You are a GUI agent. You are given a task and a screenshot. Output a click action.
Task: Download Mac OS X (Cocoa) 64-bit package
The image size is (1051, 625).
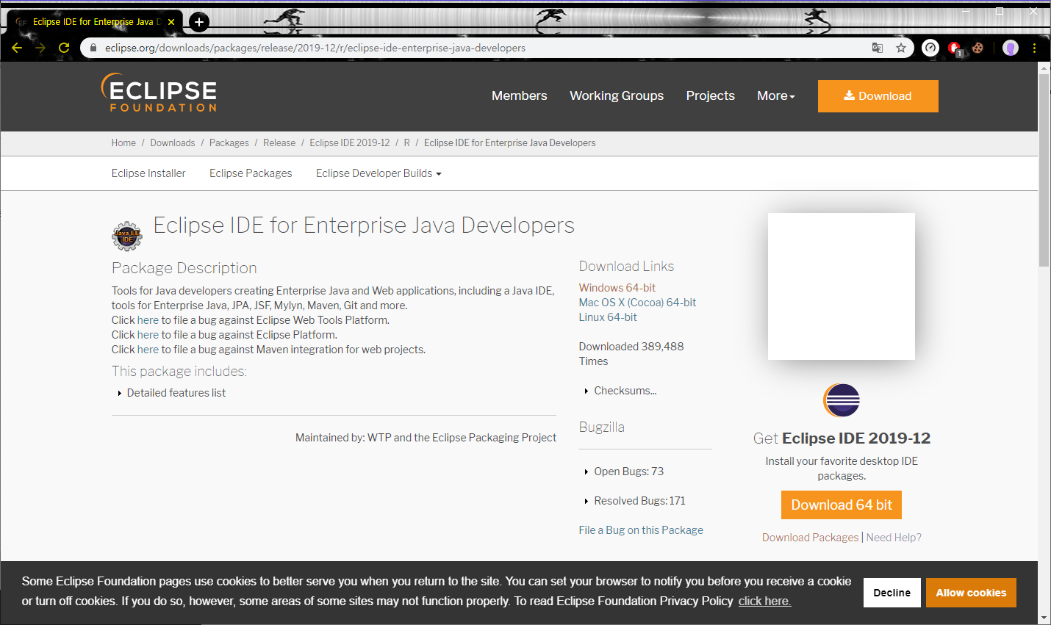(x=637, y=303)
